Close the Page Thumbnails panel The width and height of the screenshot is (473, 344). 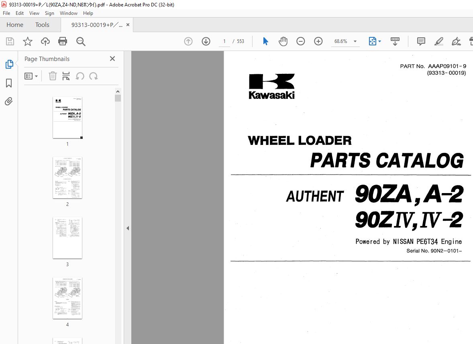coord(112,59)
